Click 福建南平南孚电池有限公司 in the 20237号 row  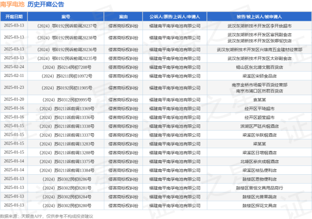pos(175,26)
